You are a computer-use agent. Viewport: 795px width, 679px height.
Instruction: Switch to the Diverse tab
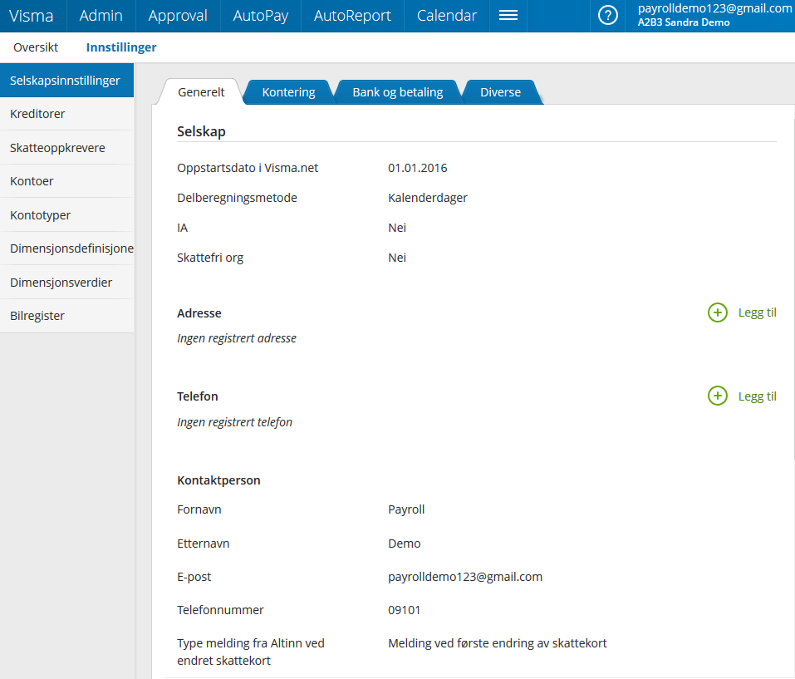(x=500, y=92)
